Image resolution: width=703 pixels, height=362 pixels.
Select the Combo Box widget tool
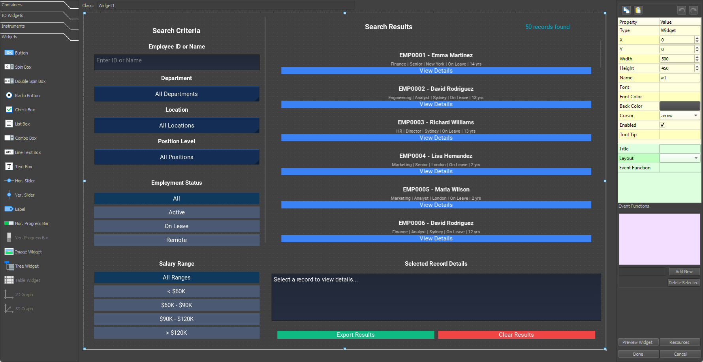tap(24, 138)
